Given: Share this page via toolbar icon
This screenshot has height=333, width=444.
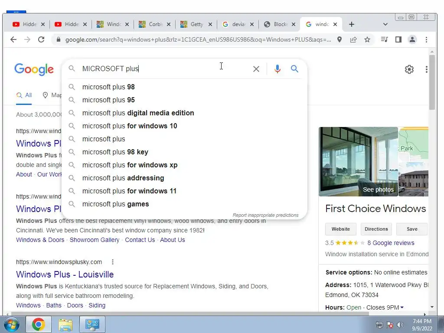Looking at the screenshot, I should (353, 39).
